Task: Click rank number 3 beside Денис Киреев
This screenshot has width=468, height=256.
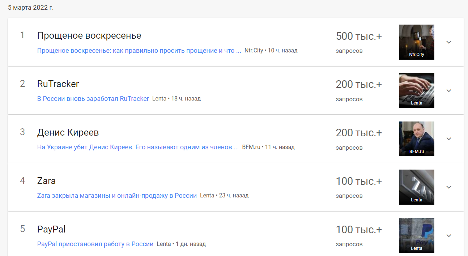Action: [22, 132]
